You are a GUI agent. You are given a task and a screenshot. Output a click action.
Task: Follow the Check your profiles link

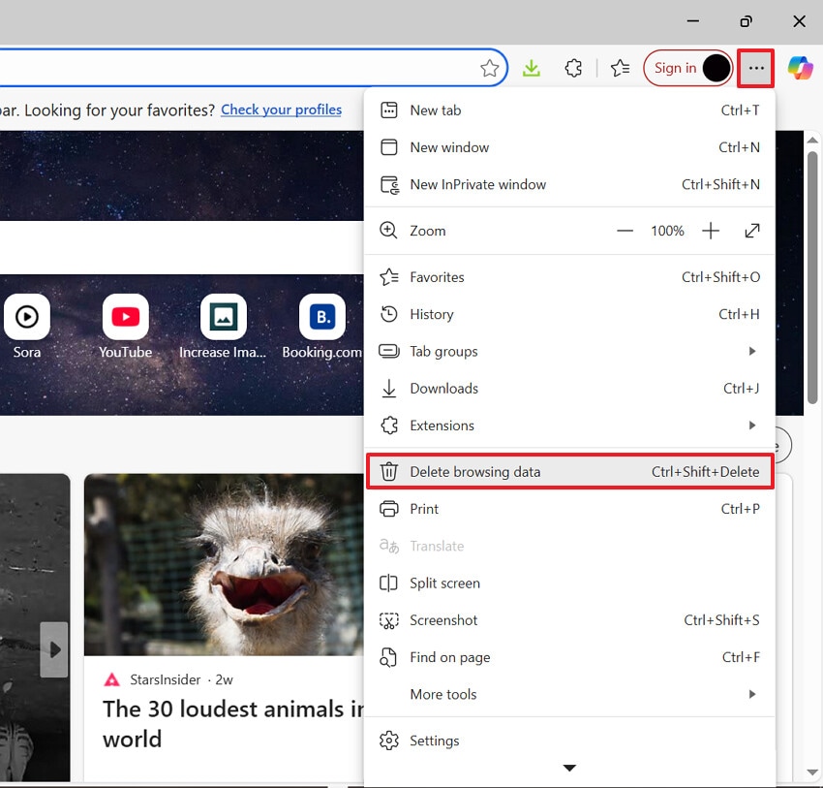tap(281, 110)
